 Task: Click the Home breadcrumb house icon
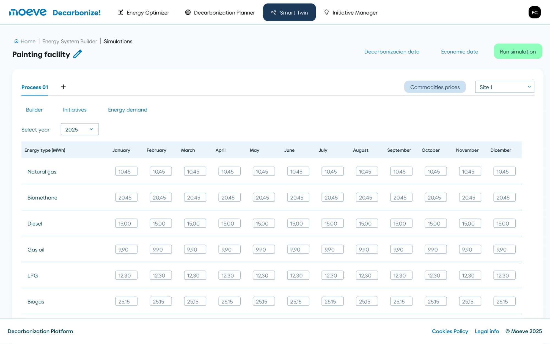tap(16, 41)
